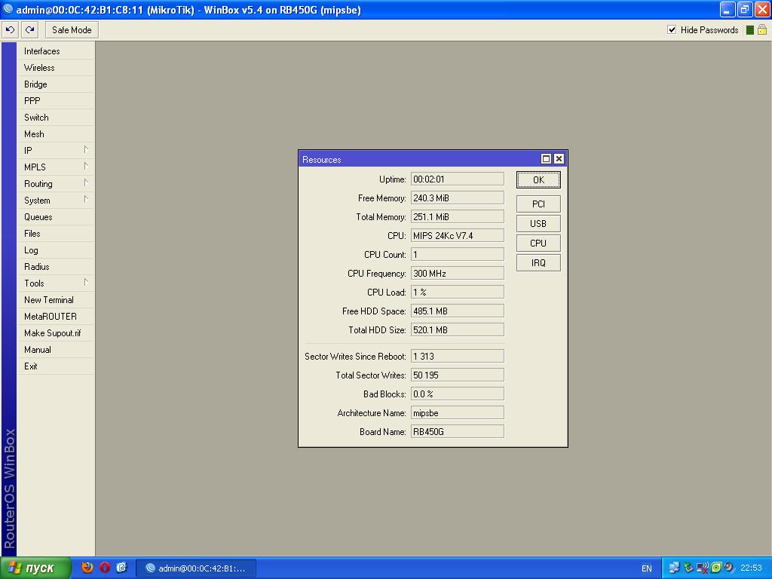
Task: Maximize the Resources window
Action: (546, 158)
